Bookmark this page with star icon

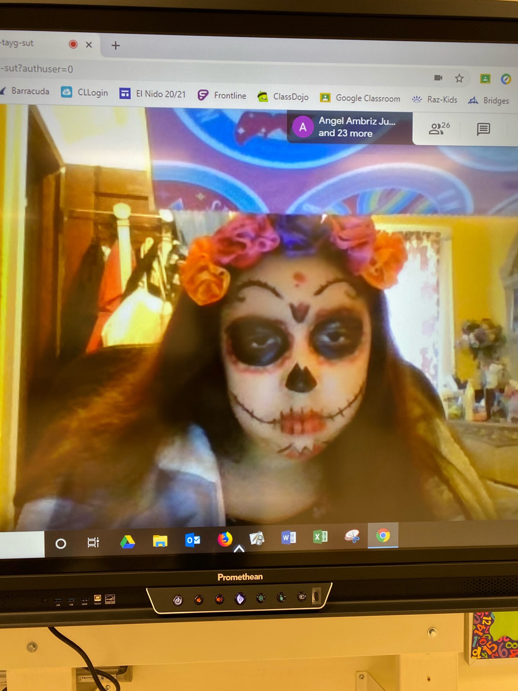(x=459, y=78)
